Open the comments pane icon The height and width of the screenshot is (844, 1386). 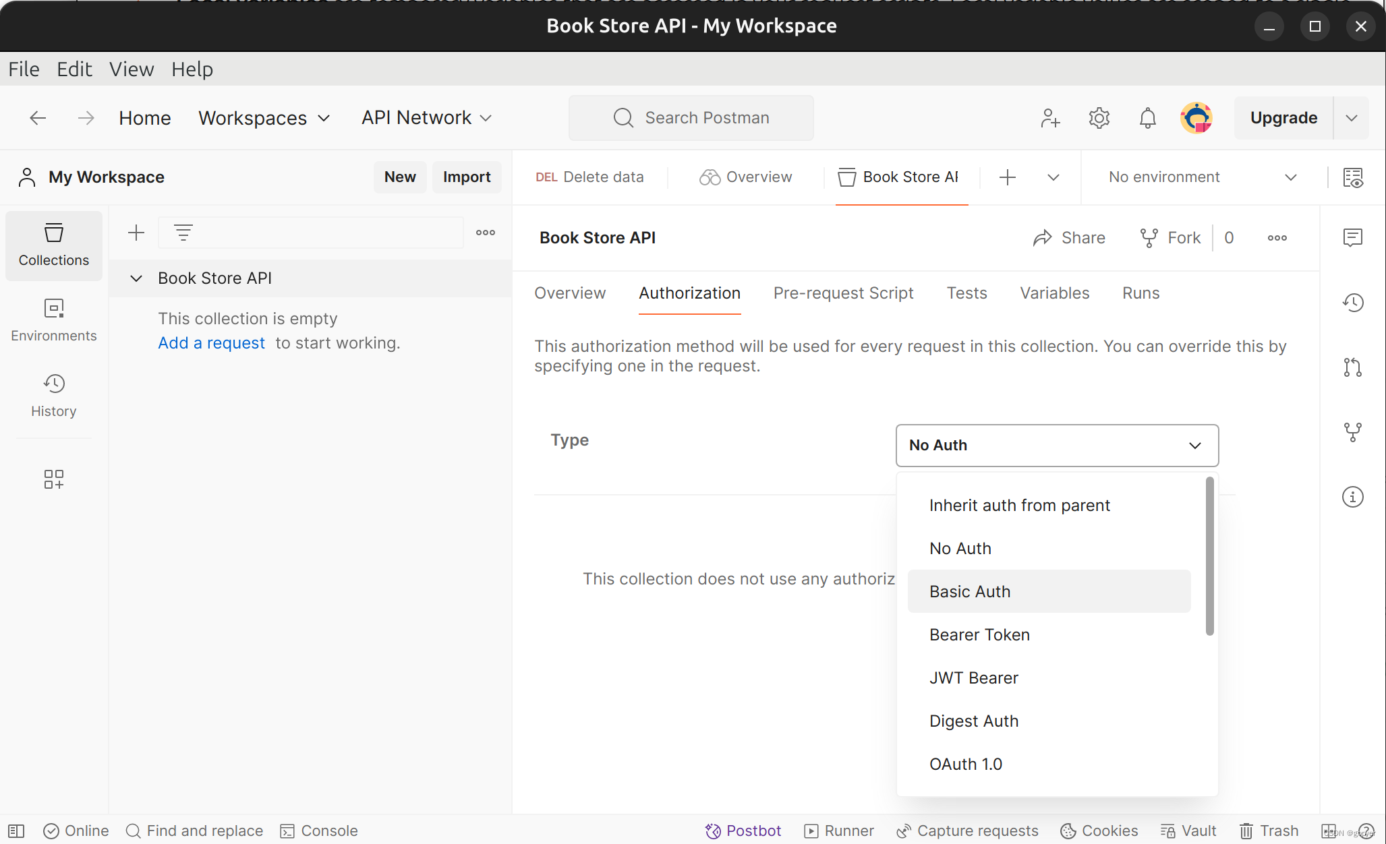click(x=1353, y=237)
